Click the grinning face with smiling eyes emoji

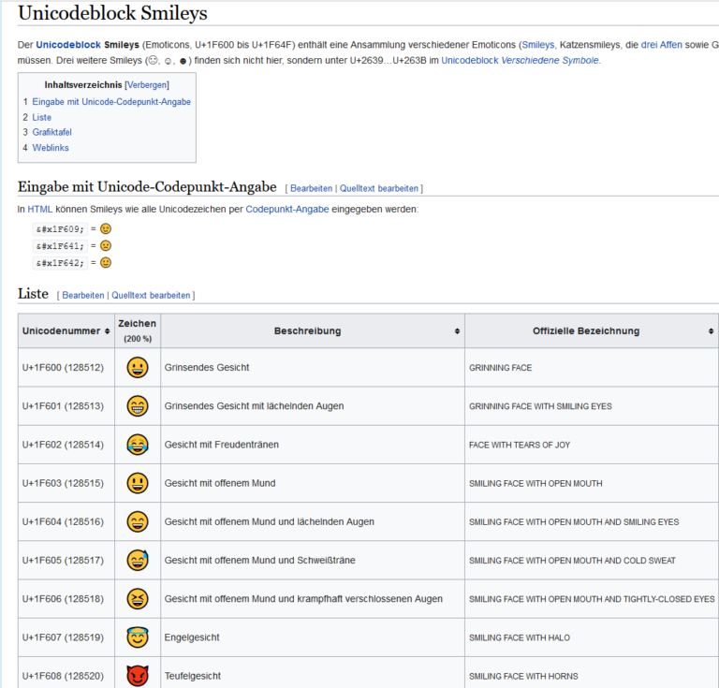(138, 405)
